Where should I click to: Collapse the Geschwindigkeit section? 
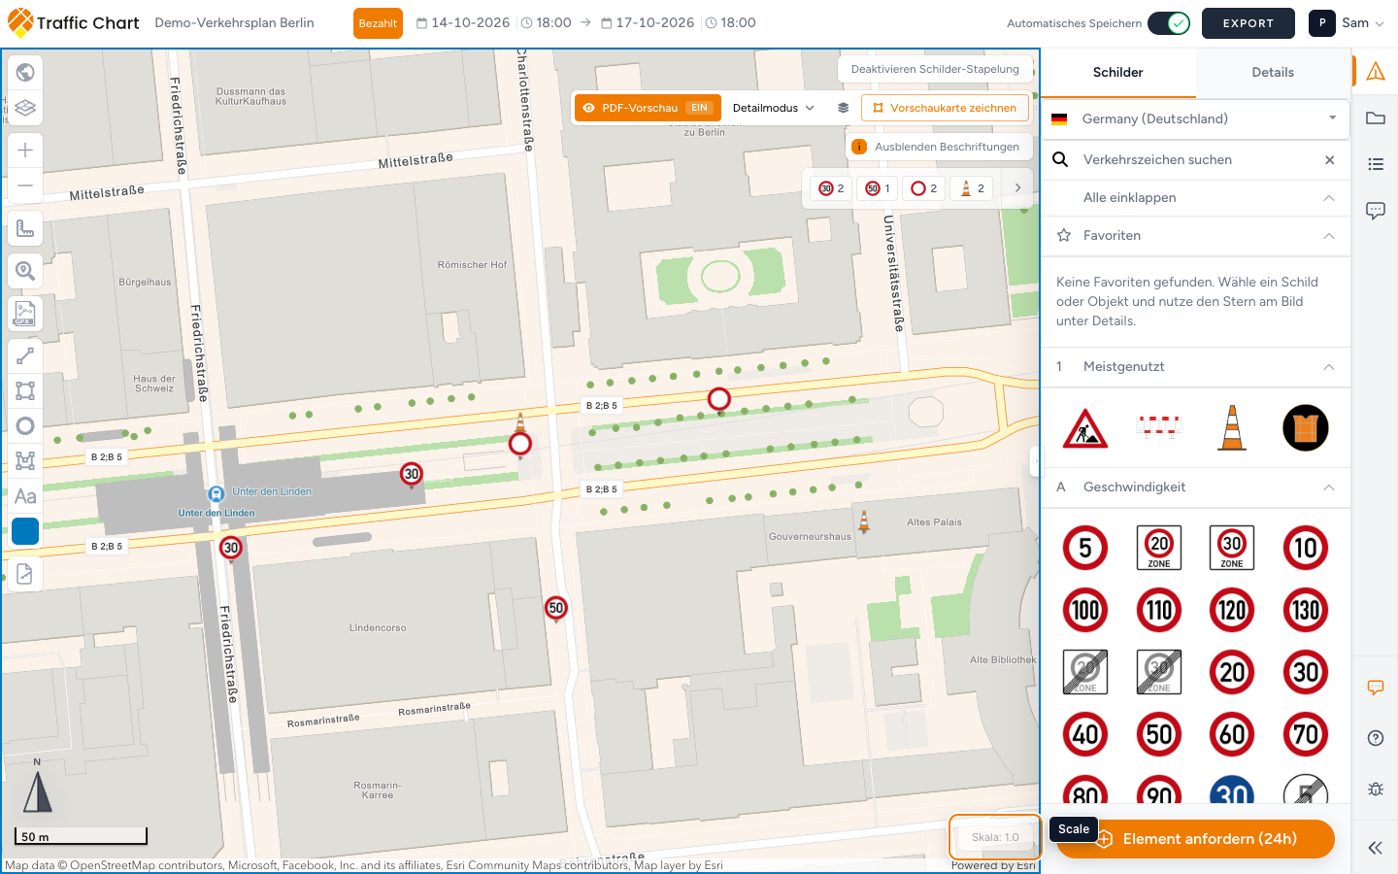1329,487
